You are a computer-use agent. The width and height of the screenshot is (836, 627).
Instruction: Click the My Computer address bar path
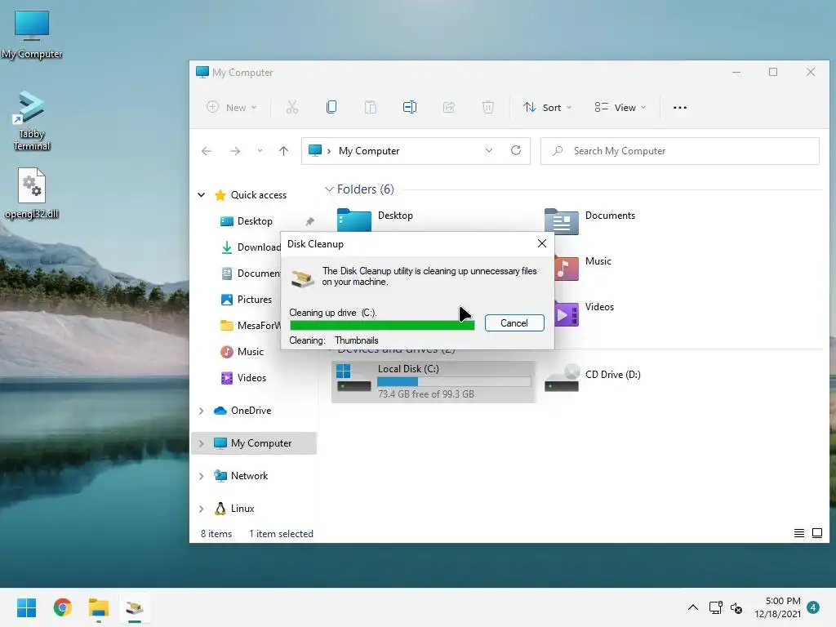[368, 151]
